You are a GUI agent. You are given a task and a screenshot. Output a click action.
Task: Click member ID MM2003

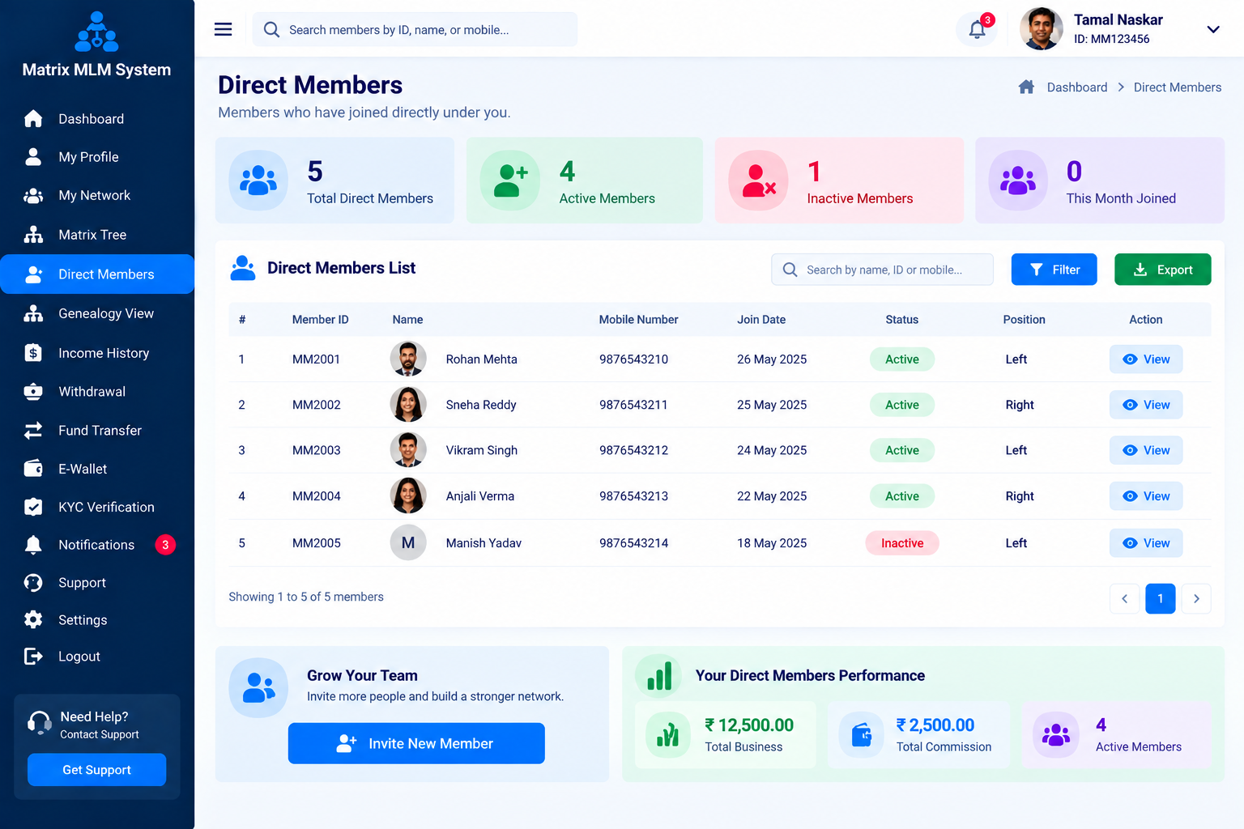point(317,450)
